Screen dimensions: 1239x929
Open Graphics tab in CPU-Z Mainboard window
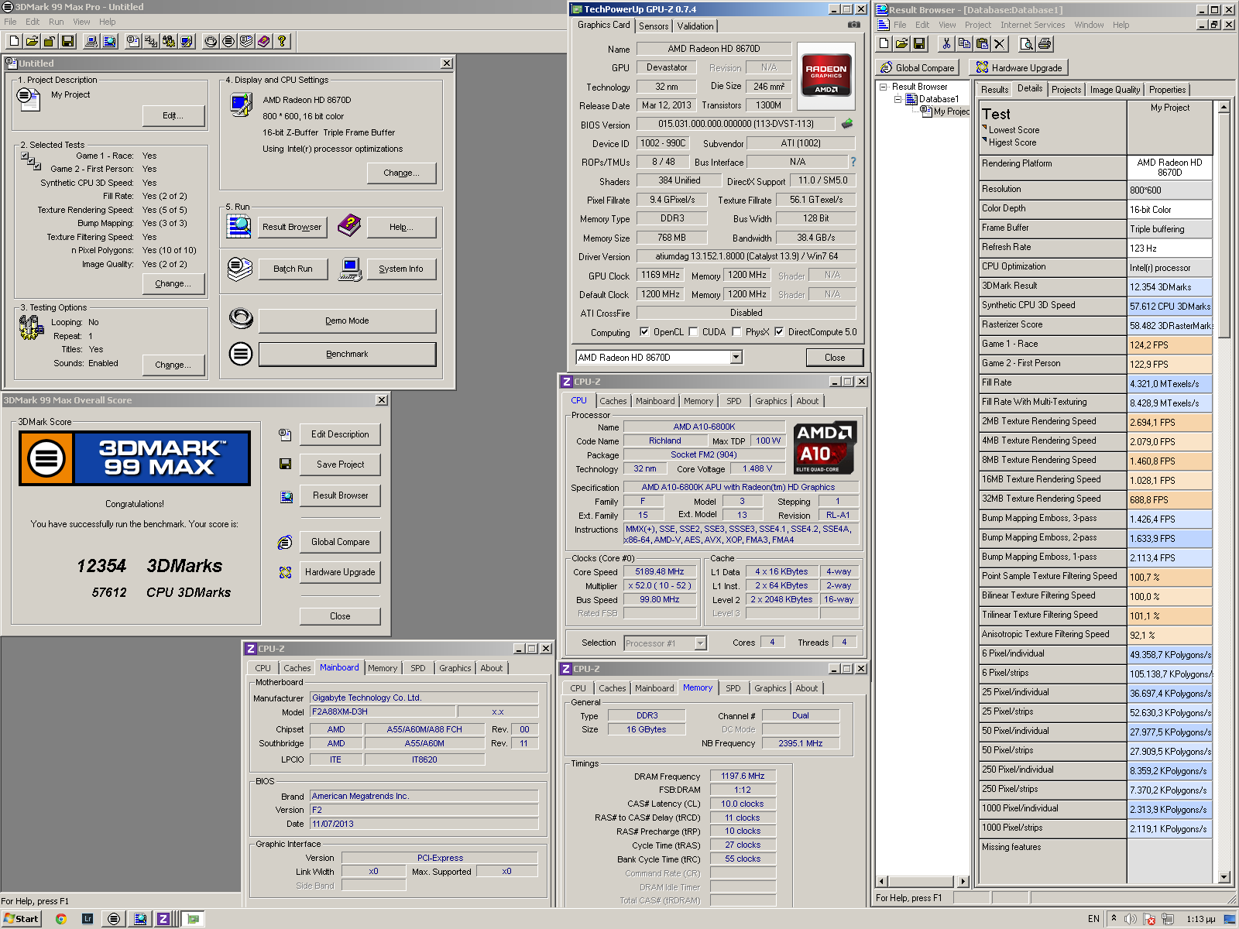pyautogui.click(x=455, y=668)
